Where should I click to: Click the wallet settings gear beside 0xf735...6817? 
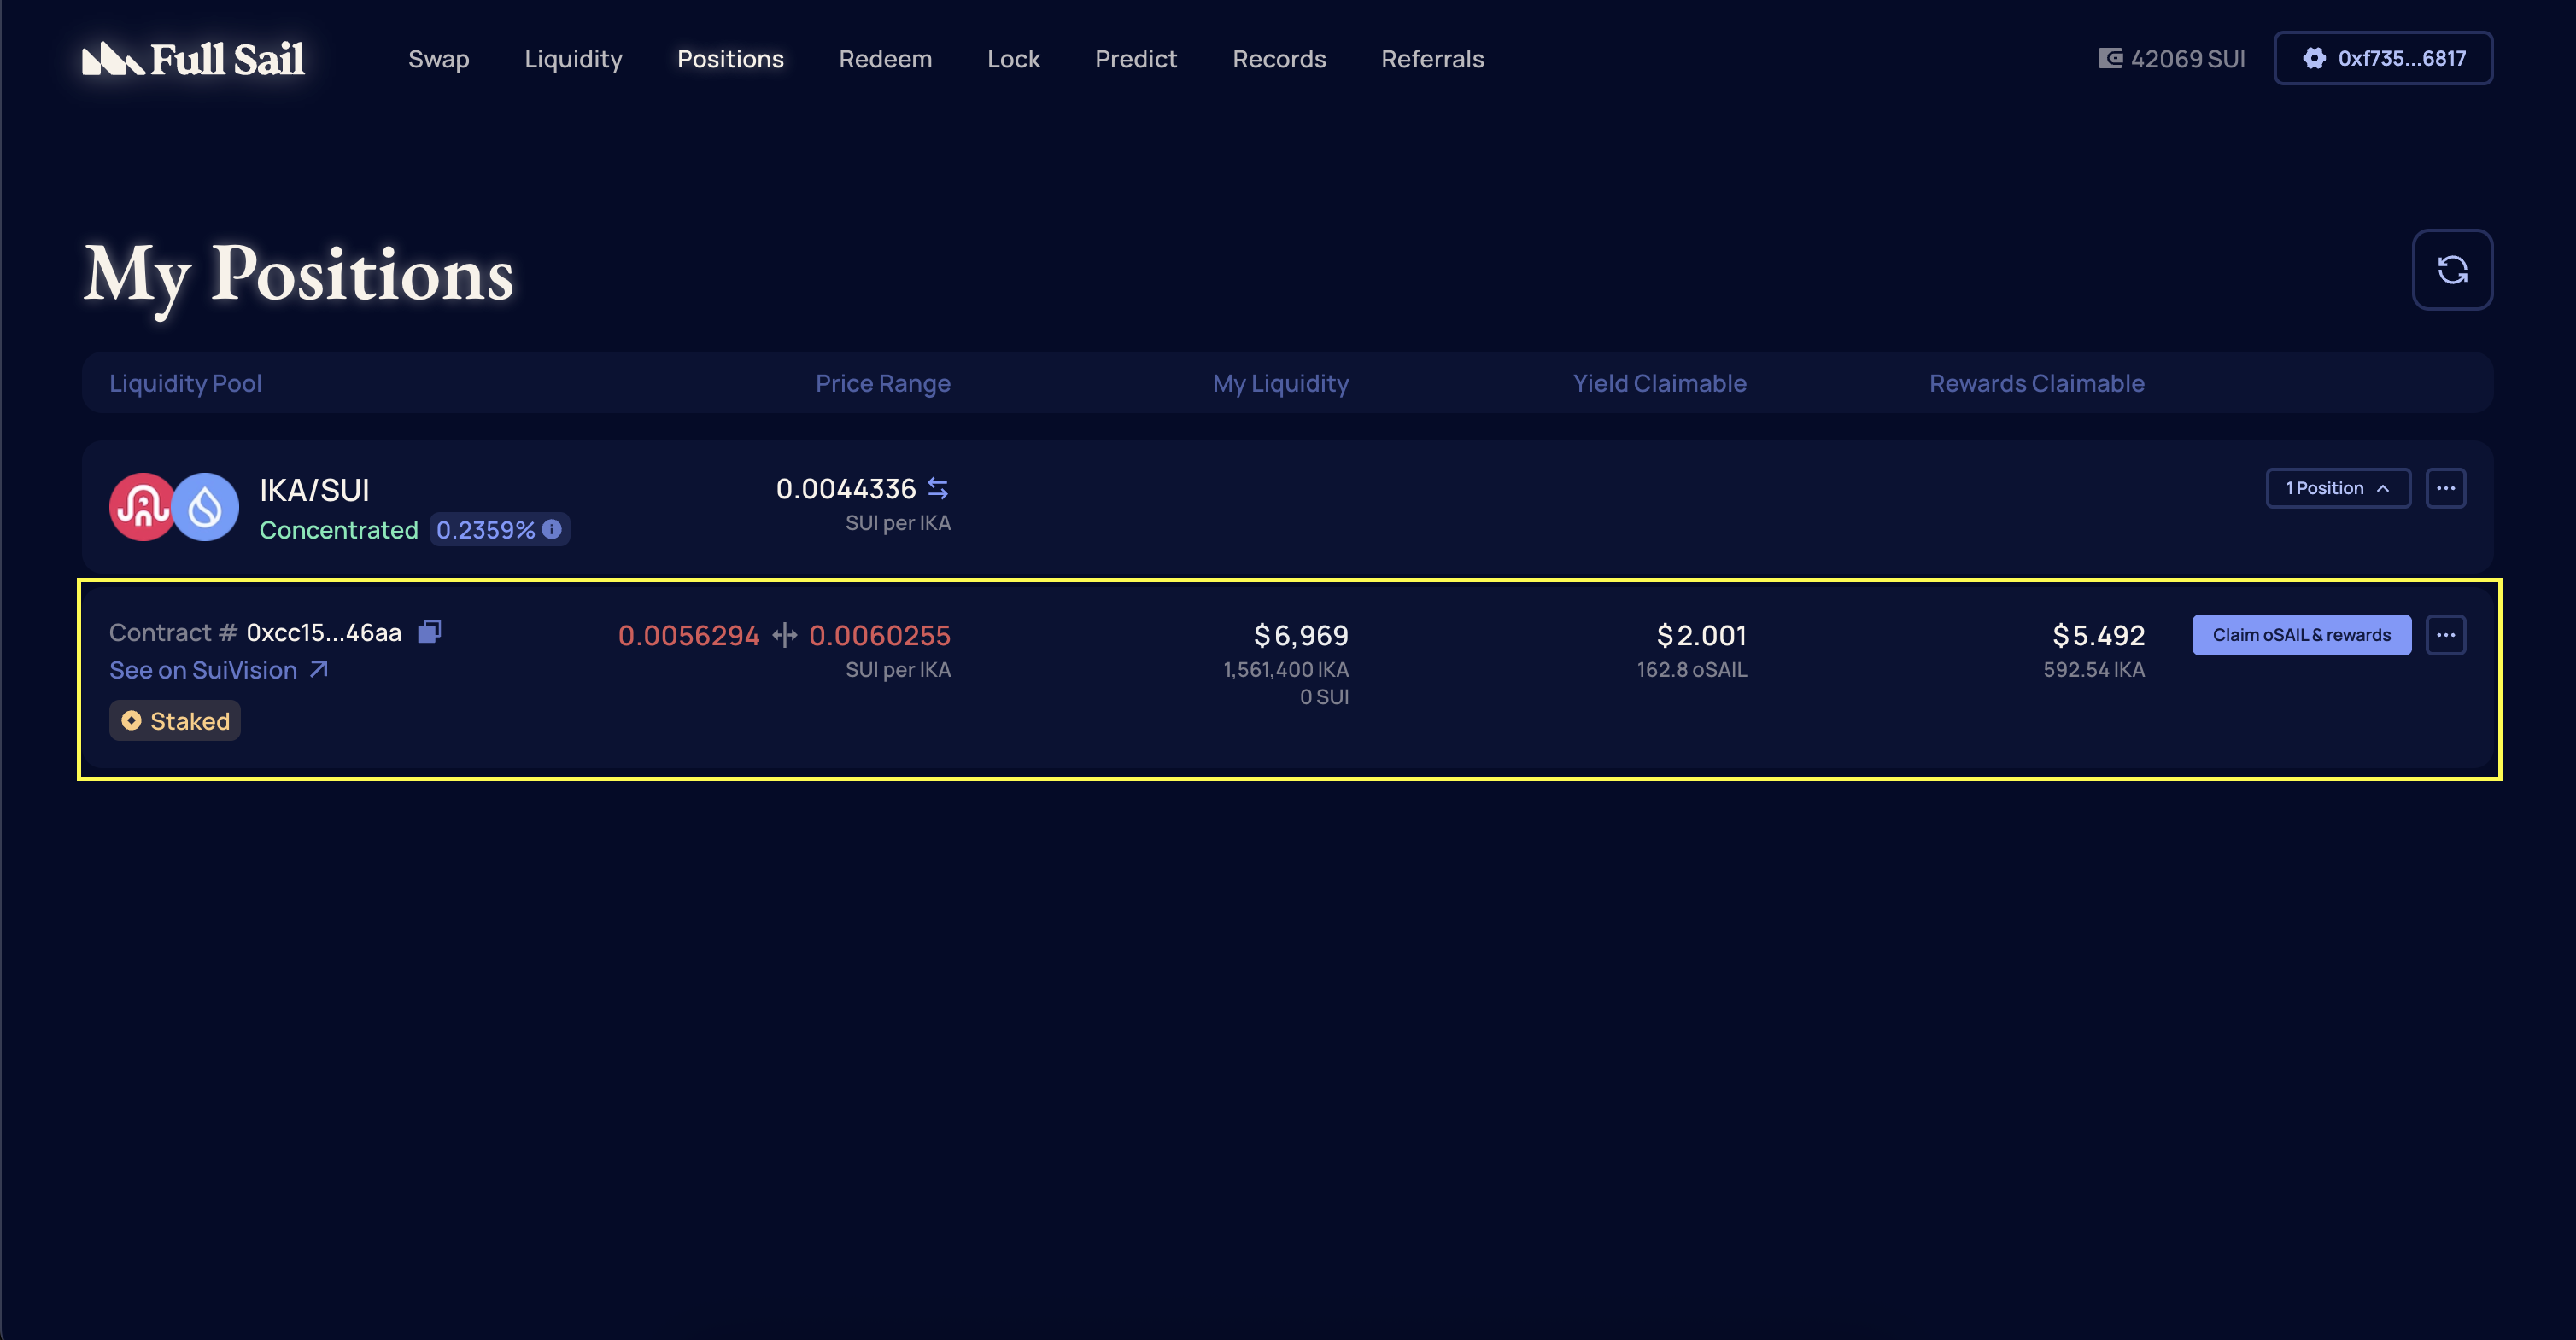click(2316, 58)
